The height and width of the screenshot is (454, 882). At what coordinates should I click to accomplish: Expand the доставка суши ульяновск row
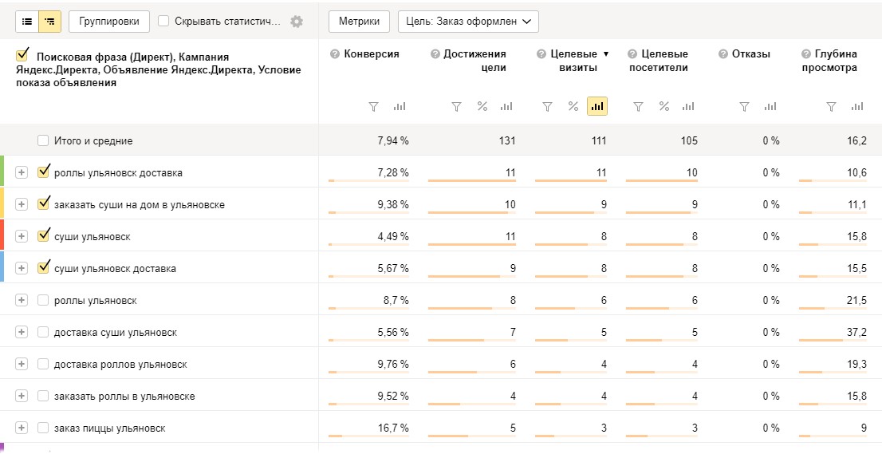tap(22, 332)
